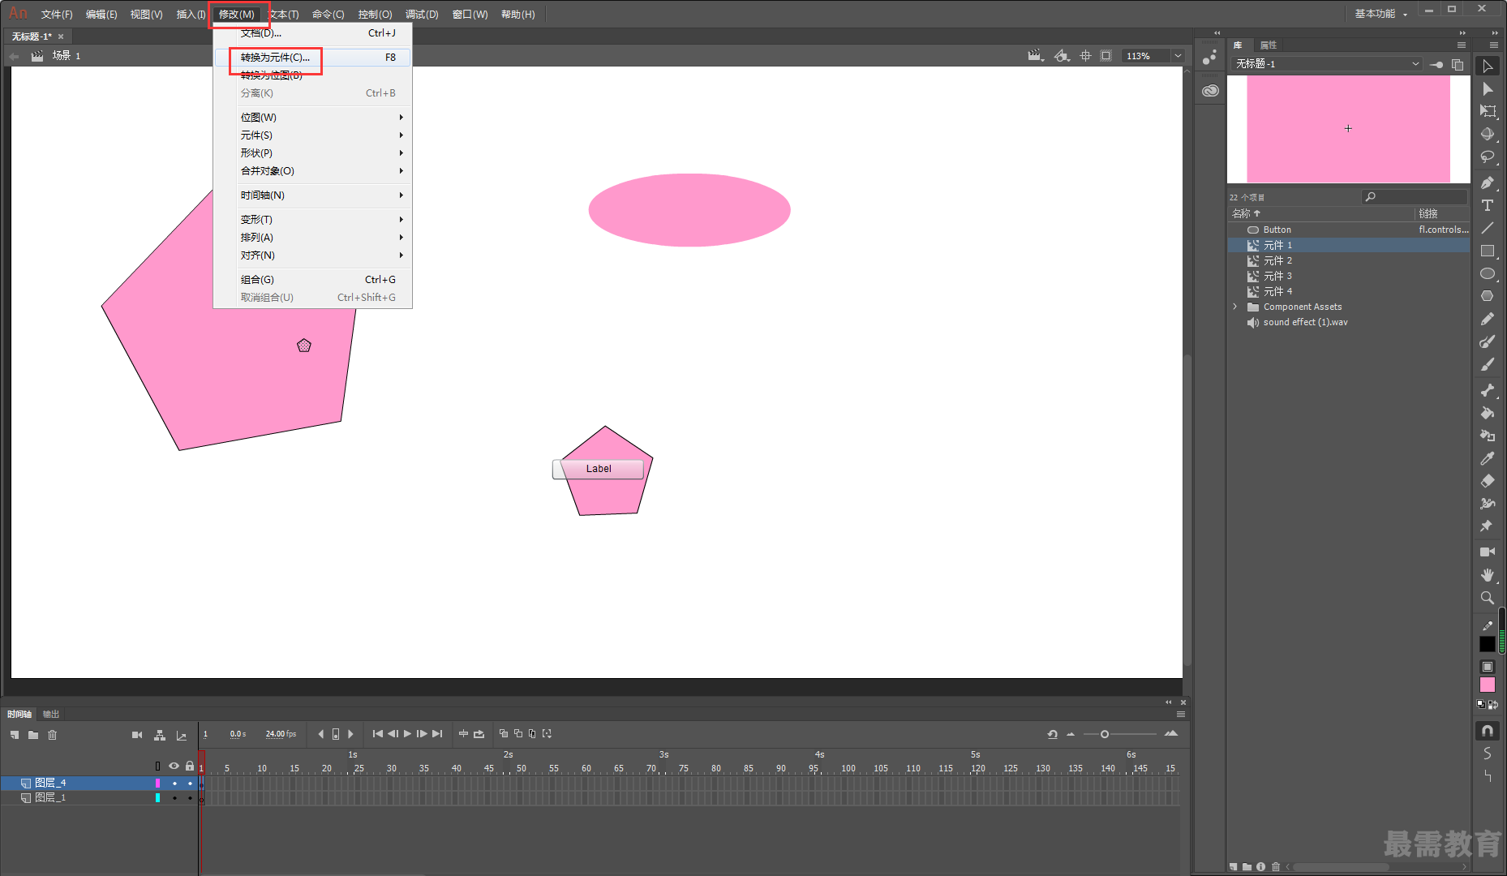Open the edit scene dropdown icon
This screenshot has height=876, width=1507.
pos(1035,56)
